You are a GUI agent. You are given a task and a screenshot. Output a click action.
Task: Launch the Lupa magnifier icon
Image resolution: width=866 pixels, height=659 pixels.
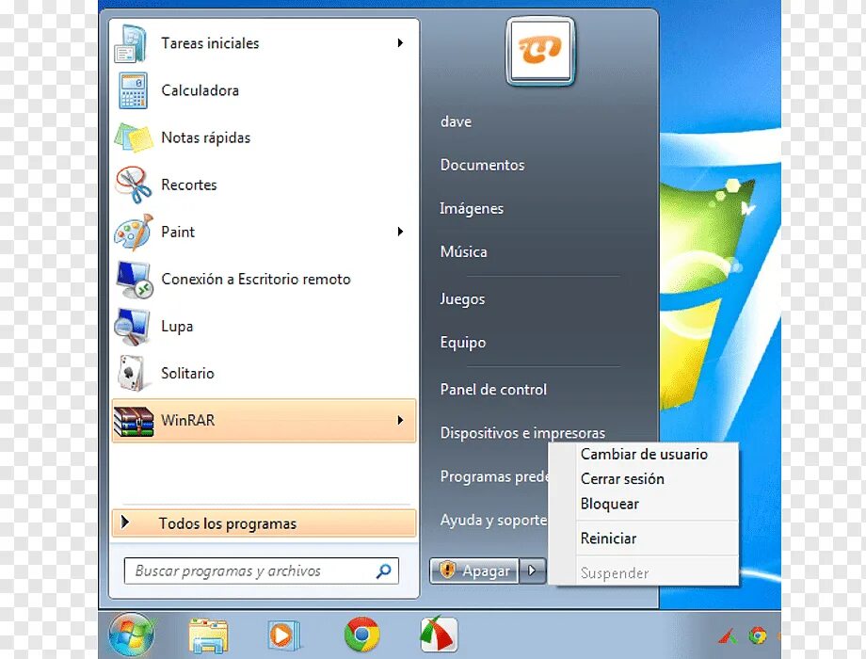[132, 327]
